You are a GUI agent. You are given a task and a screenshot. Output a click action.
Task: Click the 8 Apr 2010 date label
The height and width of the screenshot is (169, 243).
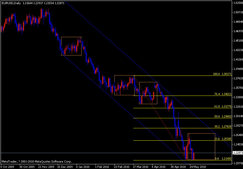[159, 167]
